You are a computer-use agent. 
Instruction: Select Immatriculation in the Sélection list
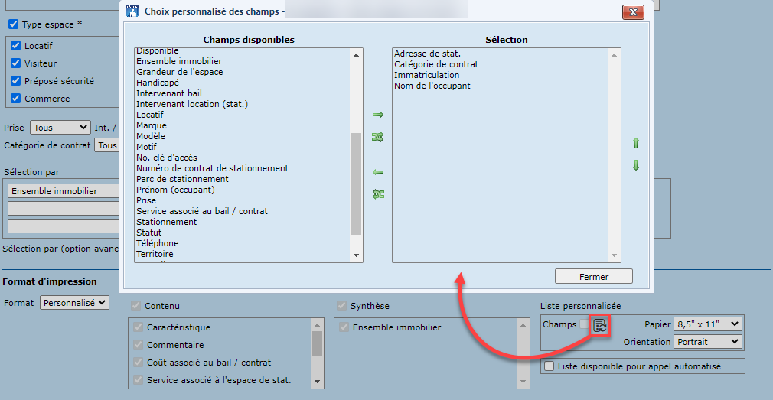pyautogui.click(x=426, y=75)
